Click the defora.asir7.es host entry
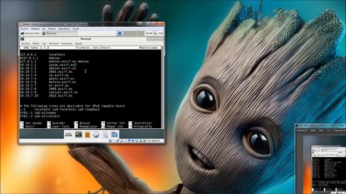Image resolution: width=346 pixels, height=194 pixels. [48, 82]
